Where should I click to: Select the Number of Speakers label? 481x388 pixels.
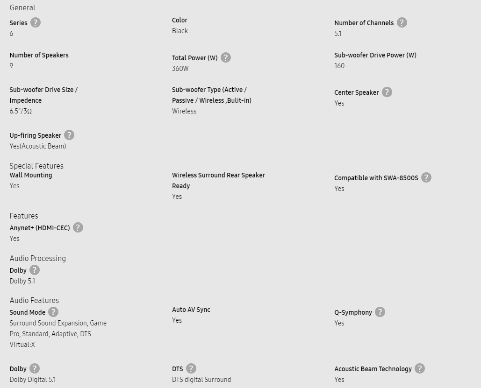39,55
